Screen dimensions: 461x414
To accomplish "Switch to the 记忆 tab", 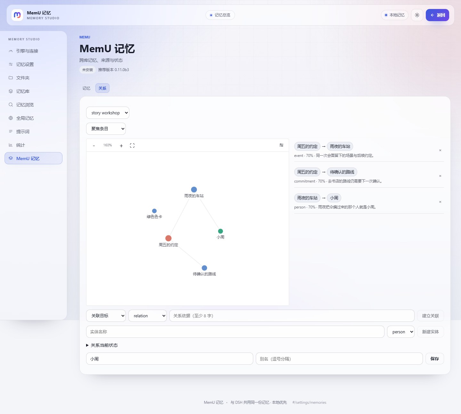I will [86, 88].
